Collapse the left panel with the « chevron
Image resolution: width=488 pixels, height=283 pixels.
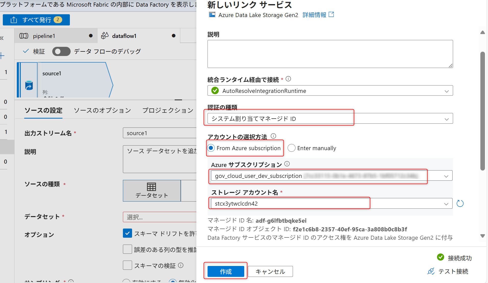(2, 38)
